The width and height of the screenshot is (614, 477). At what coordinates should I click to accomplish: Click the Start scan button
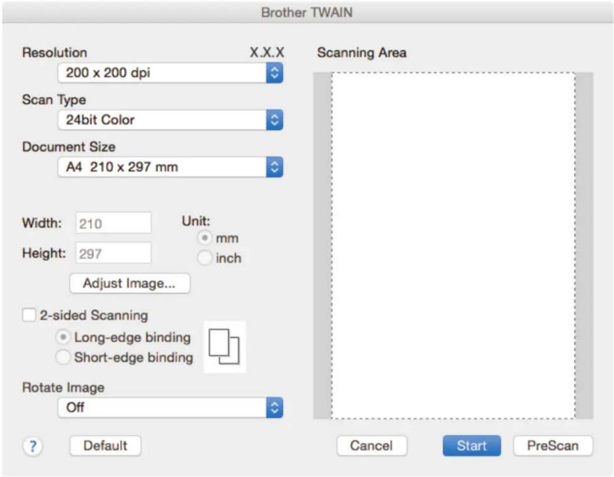(x=472, y=446)
